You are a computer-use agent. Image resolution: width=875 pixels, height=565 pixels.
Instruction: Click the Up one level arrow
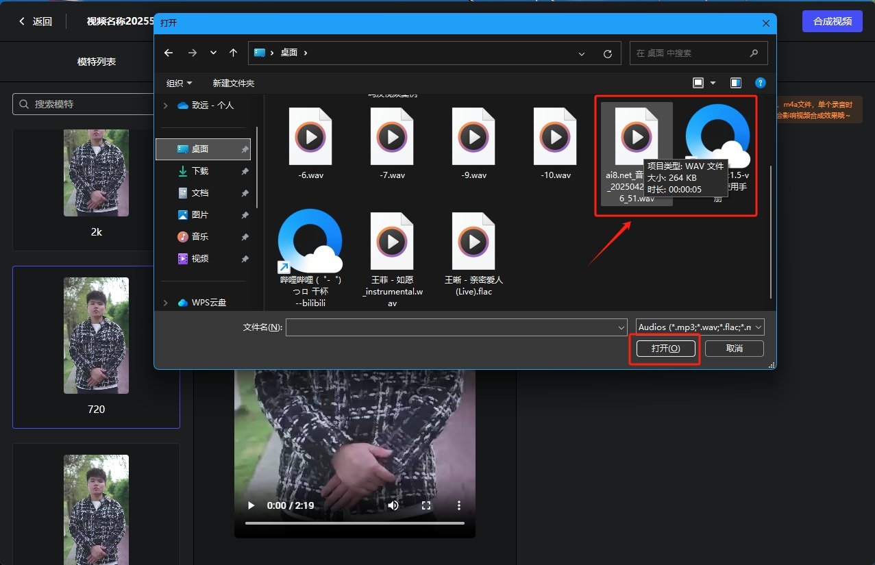(233, 53)
